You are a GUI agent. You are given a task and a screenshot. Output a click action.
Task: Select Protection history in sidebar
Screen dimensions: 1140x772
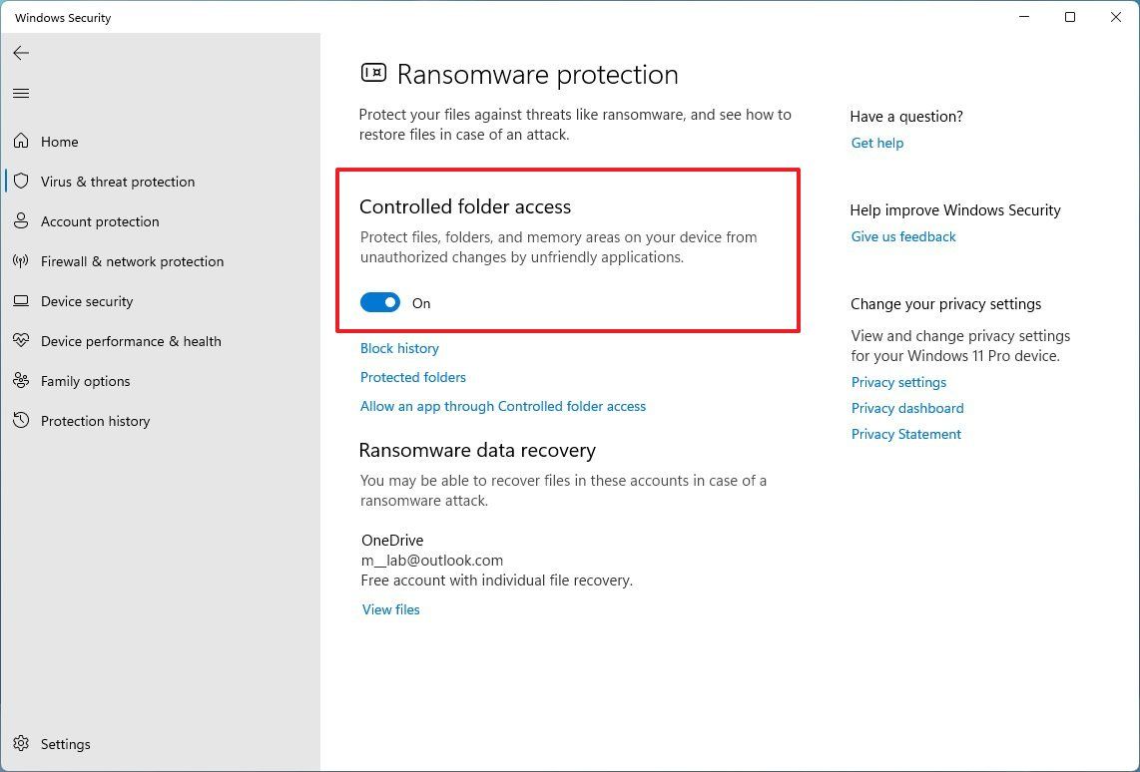pyautogui.click(x=95, y=421)
